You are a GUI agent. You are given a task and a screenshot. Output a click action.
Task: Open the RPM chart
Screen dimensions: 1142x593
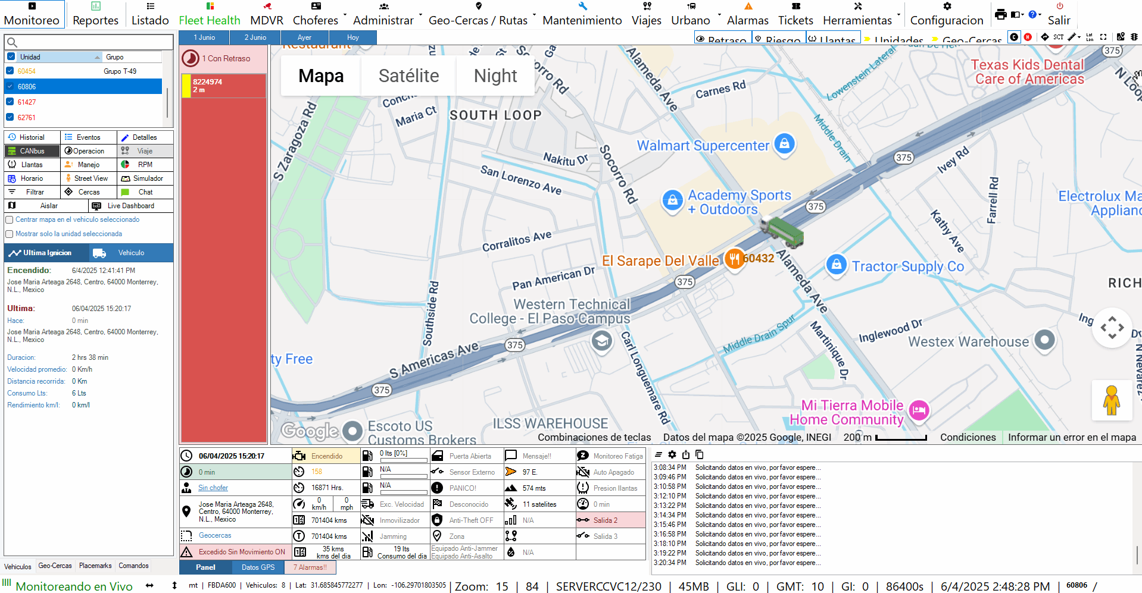click(145, 165)
